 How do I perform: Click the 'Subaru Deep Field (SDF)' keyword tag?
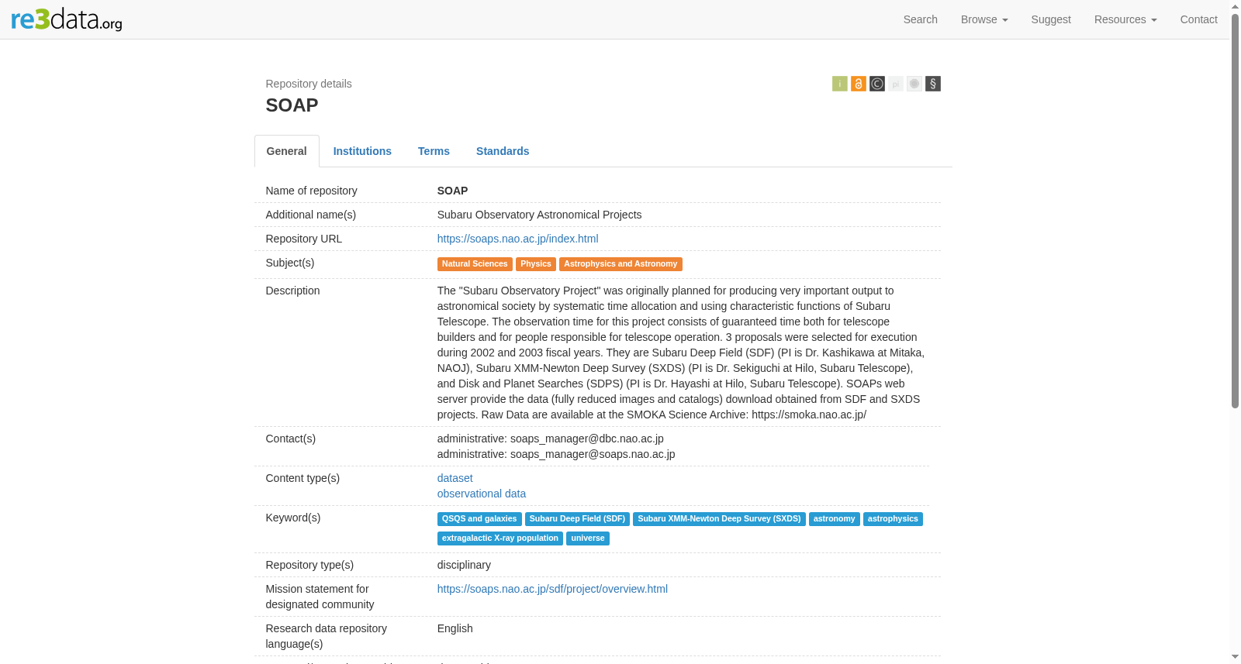577,519
